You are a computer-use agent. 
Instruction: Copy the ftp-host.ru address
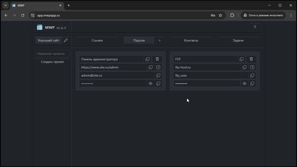245,67
